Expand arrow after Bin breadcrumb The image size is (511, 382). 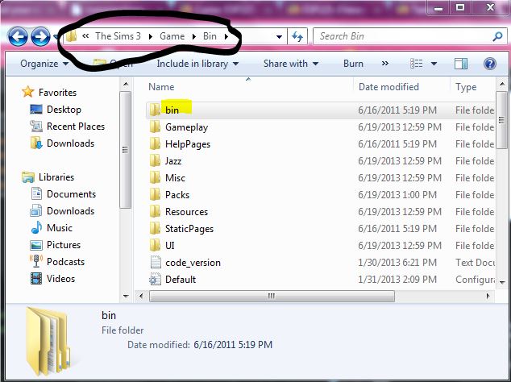226,36
